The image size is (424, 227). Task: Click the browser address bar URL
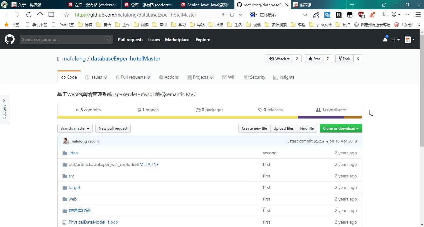[x=136, y=15]
